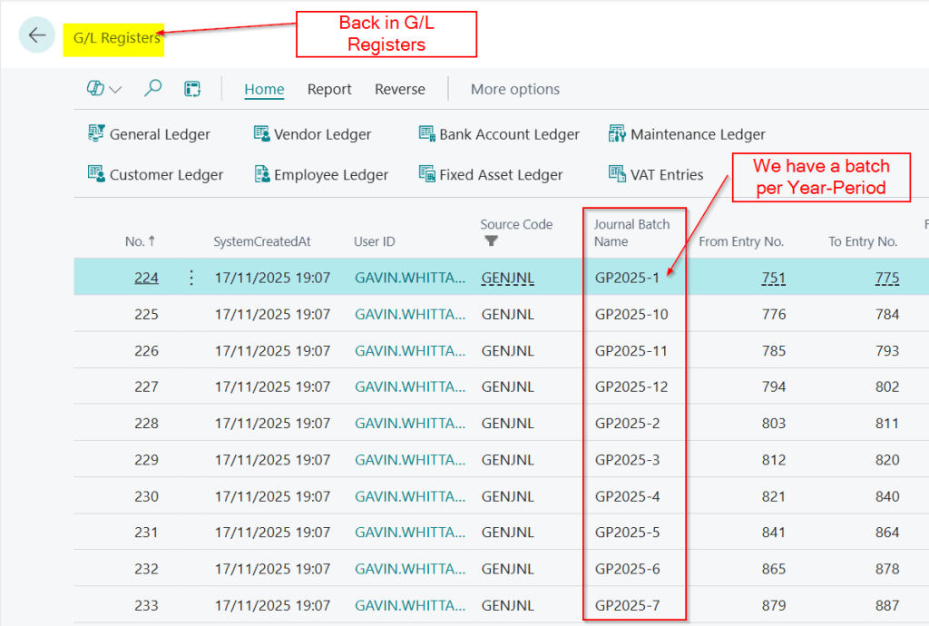Open filter on Source Code column
Image resolution: width=929 pixels, height=626 pixels.
(x=491, y=241)
